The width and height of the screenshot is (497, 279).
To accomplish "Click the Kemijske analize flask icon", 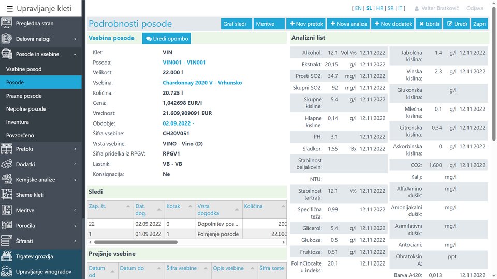I will pos(7,180).
